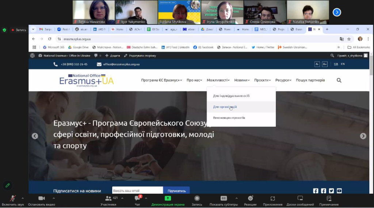Click the Підписатись subscribe button
This screenshot has width=374, height=208.
(176, 190)
